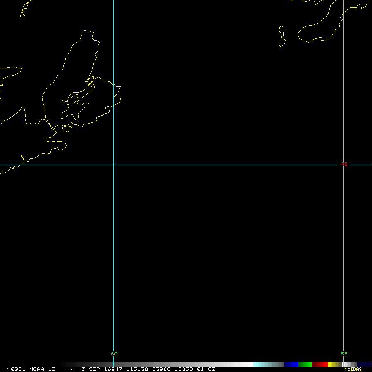Select the SEP month text in status line
Image resolution: width=372 pixels, height=372 pixels.
click(94, 369)
